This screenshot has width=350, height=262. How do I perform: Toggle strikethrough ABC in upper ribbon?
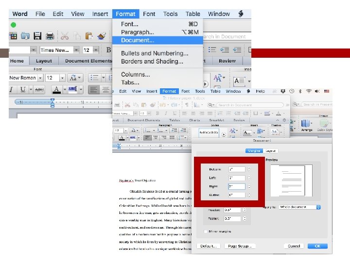pyautogui.click(x=39, y=90)
